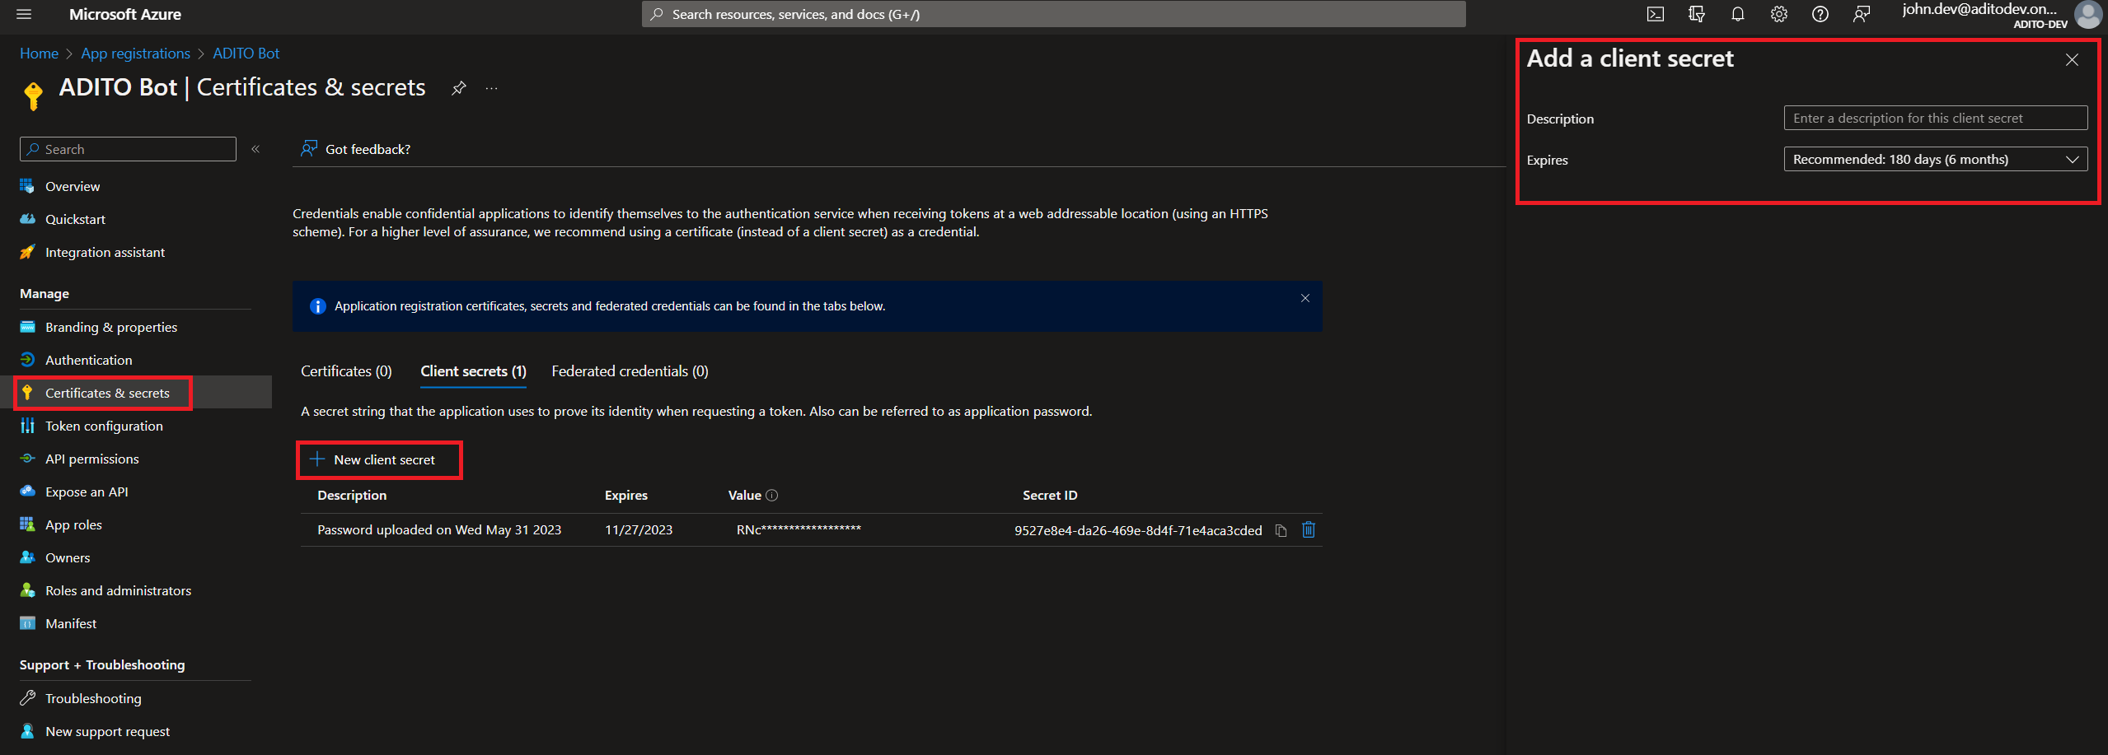This screenshot has width=2108, height=755.
Task: Click Got feedback?
Action: 355,149
